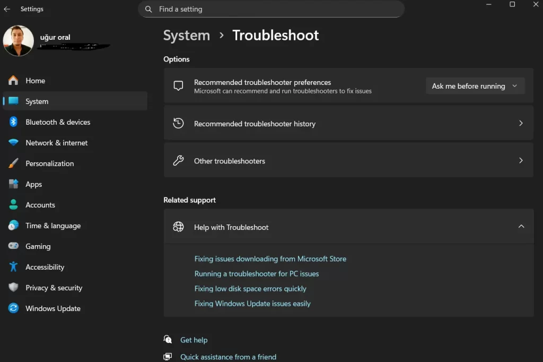Collapse the Help with Troubleshoot section
The height and width of the screenshot is (362, 543).
521,226
